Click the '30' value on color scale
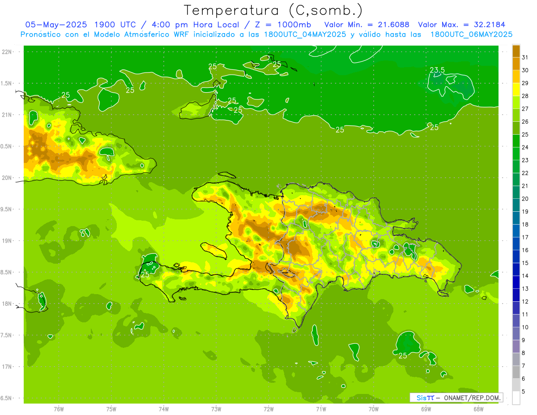Image resolution: width=537 pixels, height=415 pixels. pyautogui.click(x=525, y=70)
